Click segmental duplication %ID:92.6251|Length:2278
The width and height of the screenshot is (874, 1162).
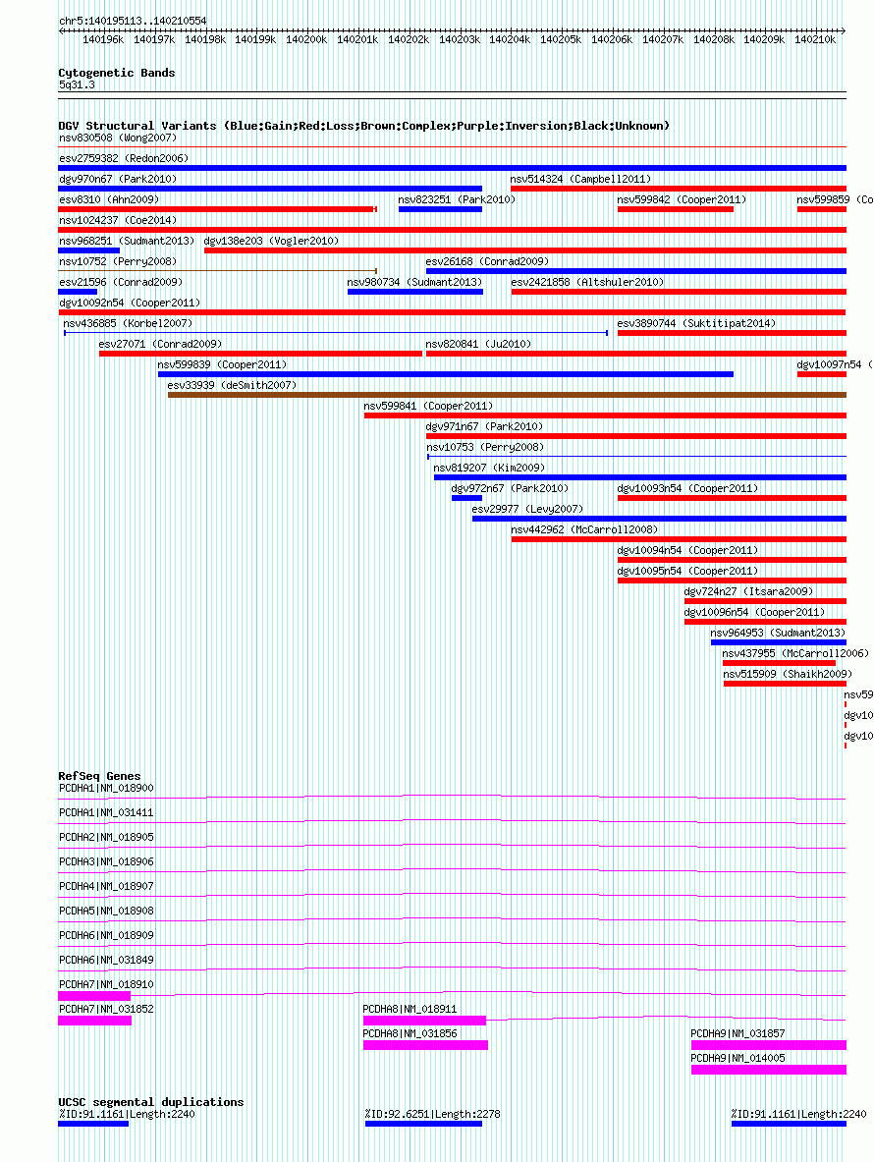click(423, 1125)
